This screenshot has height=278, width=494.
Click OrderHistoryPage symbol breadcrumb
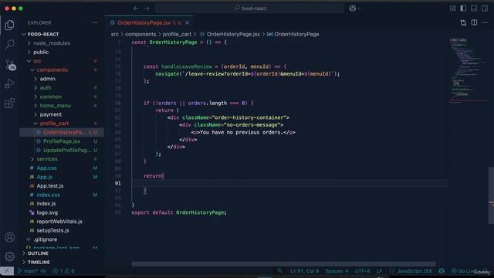(x=293, y=34)
